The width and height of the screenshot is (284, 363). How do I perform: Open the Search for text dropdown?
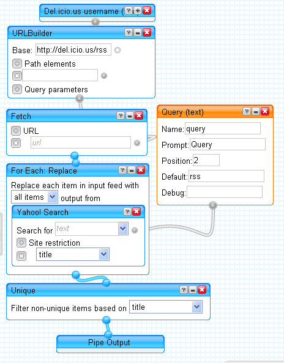pyautogui.click(x=123, y=229)
